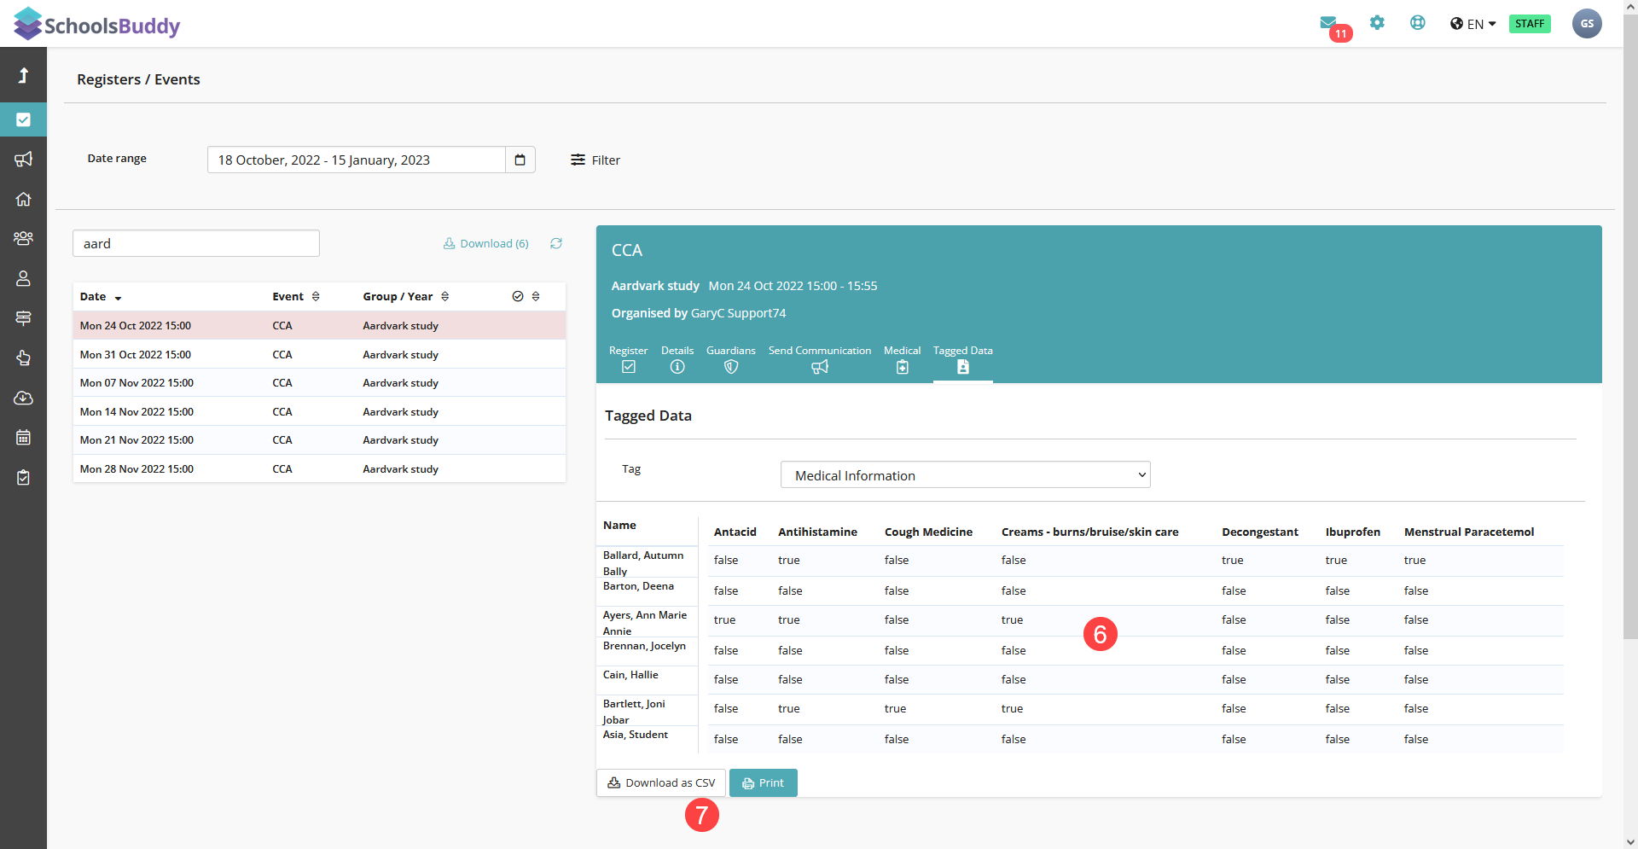Expand the EN language selector
The image size is (1638, 849).
(x=1473, y=24)
